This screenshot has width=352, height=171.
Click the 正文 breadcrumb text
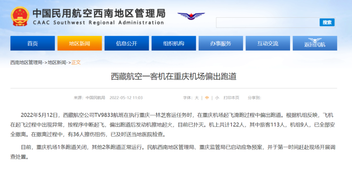[76, 63]
